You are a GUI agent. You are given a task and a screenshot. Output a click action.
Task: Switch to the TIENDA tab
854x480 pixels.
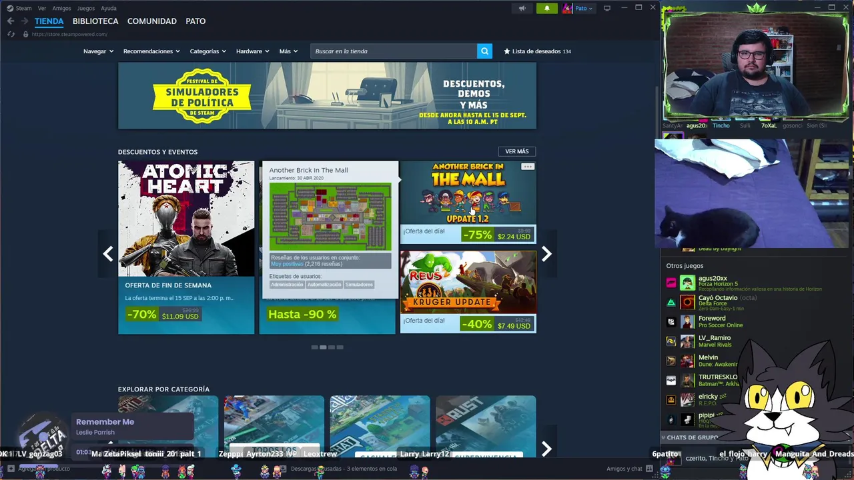[49, 21]
